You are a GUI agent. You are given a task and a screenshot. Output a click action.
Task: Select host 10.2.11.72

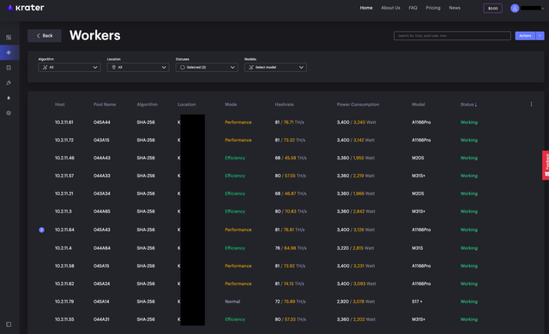(x=64, y=140)
